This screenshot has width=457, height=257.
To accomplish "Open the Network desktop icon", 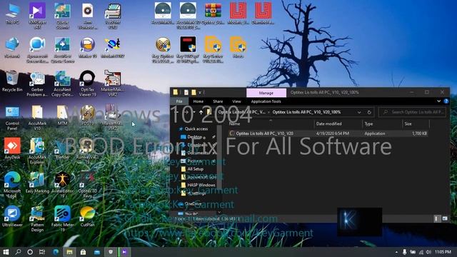I will click(x=12, y=48).
